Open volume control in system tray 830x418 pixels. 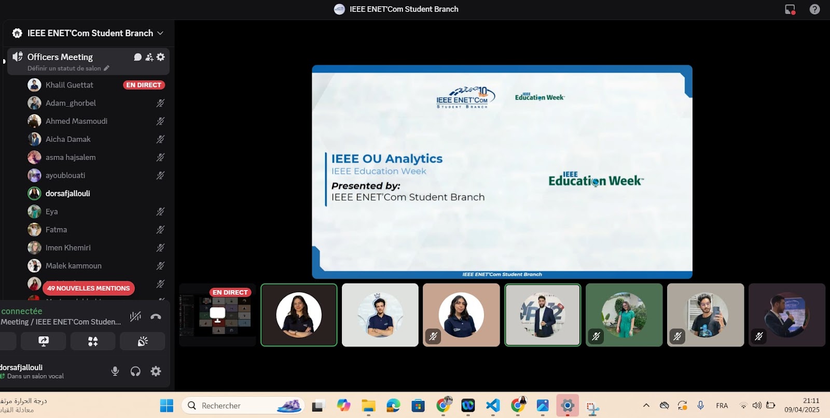757,406
